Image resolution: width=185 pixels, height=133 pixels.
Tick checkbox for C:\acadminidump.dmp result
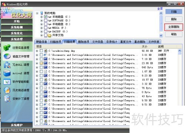pyautogui.click(x=41, y=51)
